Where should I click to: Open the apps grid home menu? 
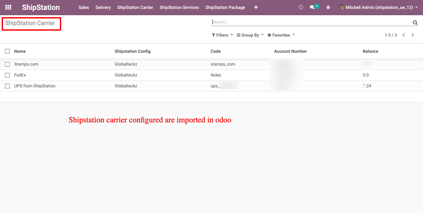(x=8, y=7)
